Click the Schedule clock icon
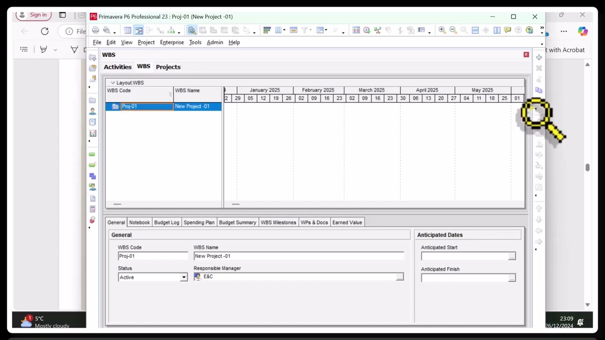The width and height of the screenshot is (605, 340). pos(367,30)
